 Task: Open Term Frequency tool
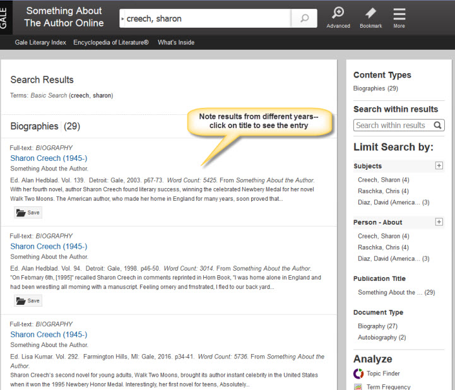point(382,387)
